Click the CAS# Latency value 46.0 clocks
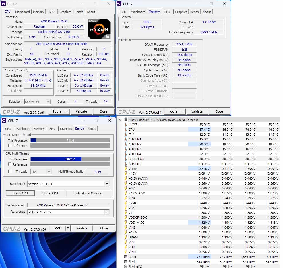 point(184,55)
